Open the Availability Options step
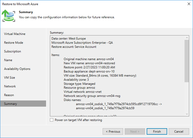Screen dimensions: 193x138 pos(17,69)
